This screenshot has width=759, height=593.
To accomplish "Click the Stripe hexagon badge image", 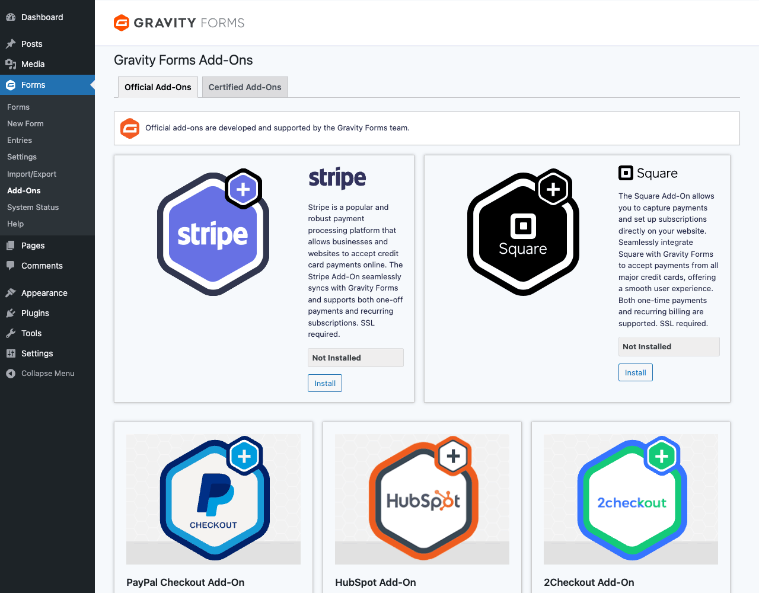I will click(213, 232).
